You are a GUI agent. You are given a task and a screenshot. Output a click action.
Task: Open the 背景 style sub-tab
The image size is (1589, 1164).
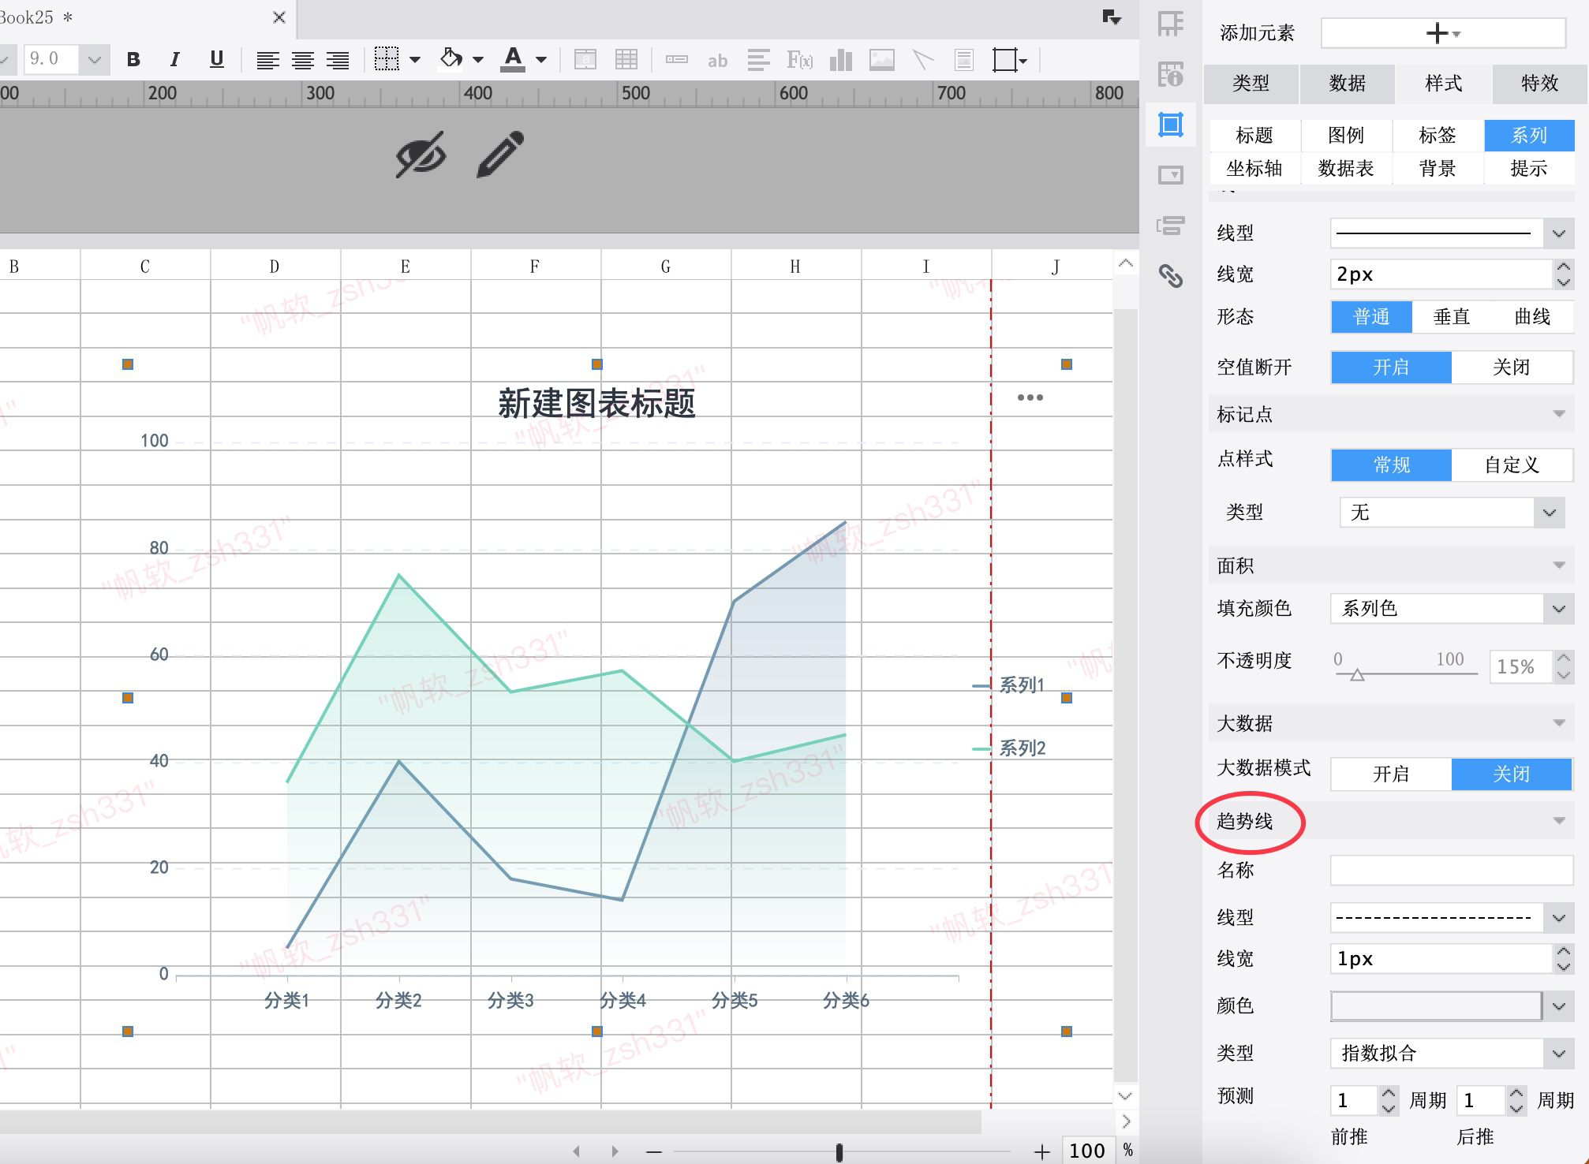[x=1438, y=169]
